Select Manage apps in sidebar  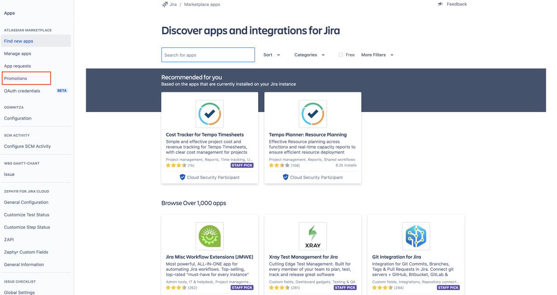[x=17, y=54]
